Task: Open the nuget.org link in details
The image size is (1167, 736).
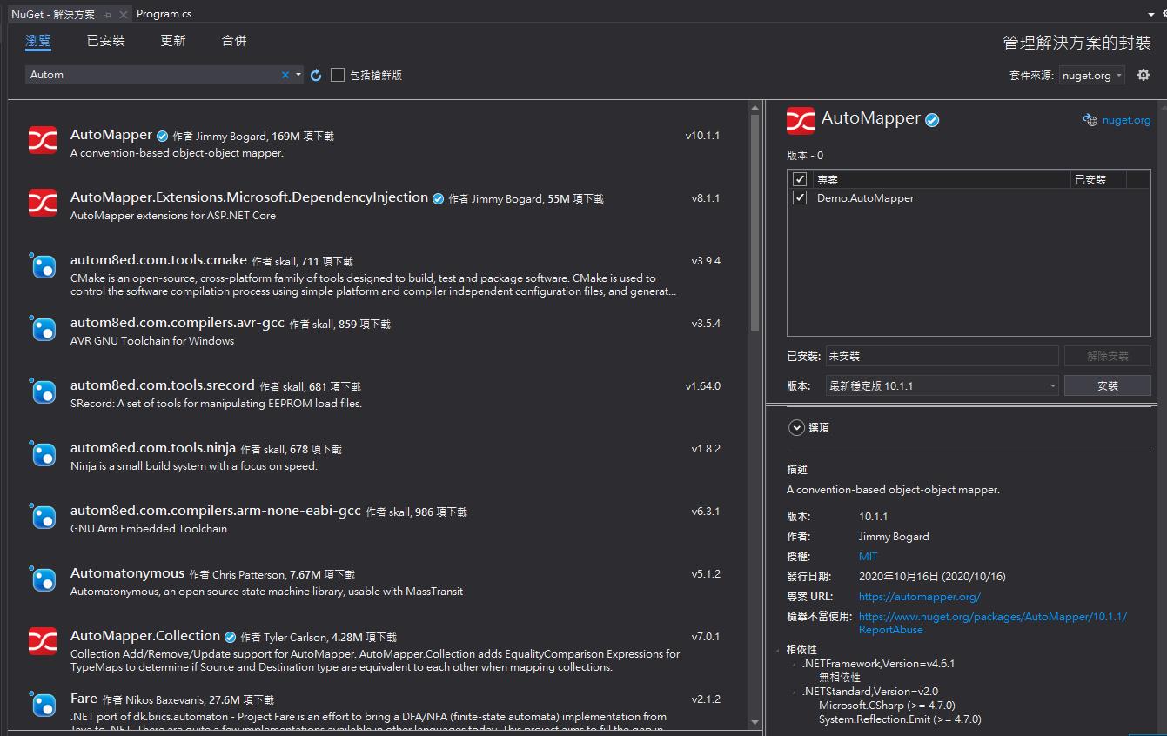Action: (1126, 120)
